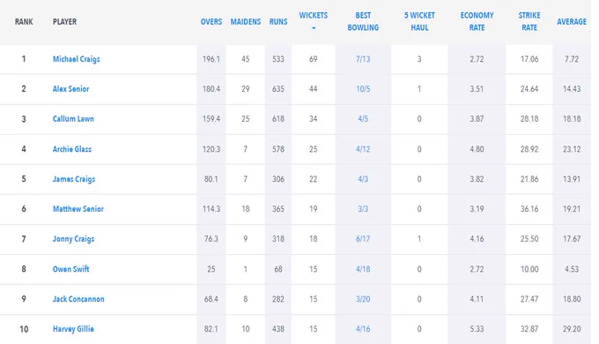Sort table by Runs column

[278, 22]
